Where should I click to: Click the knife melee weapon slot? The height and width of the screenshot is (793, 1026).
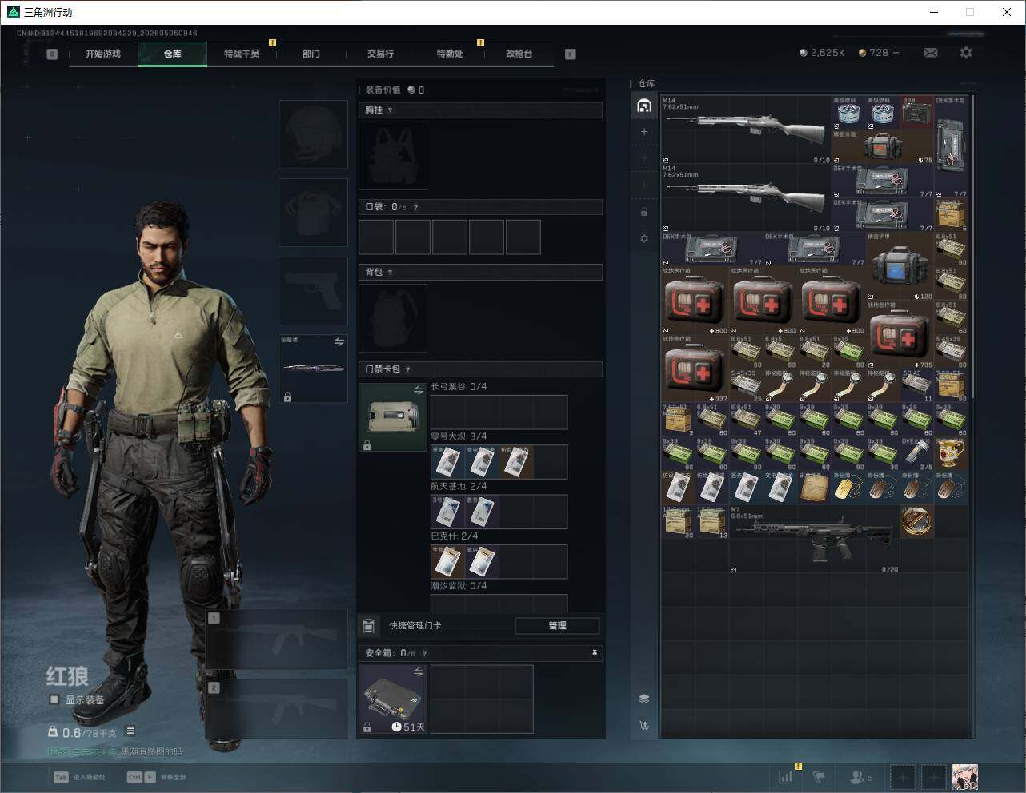pos(313,369)
